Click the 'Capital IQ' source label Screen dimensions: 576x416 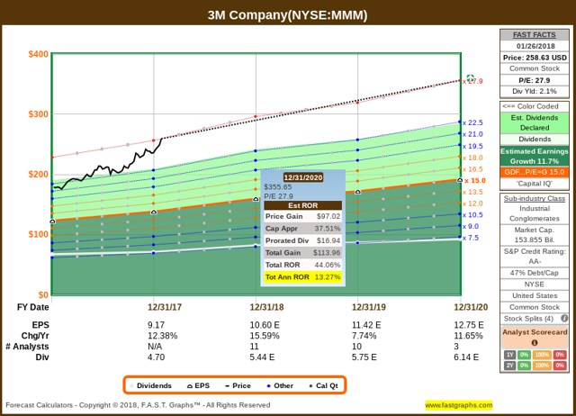[x=534, y=184]
